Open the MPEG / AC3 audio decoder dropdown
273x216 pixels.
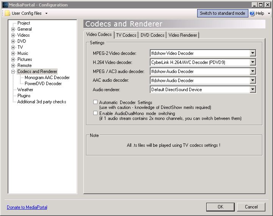click(253, 71)
